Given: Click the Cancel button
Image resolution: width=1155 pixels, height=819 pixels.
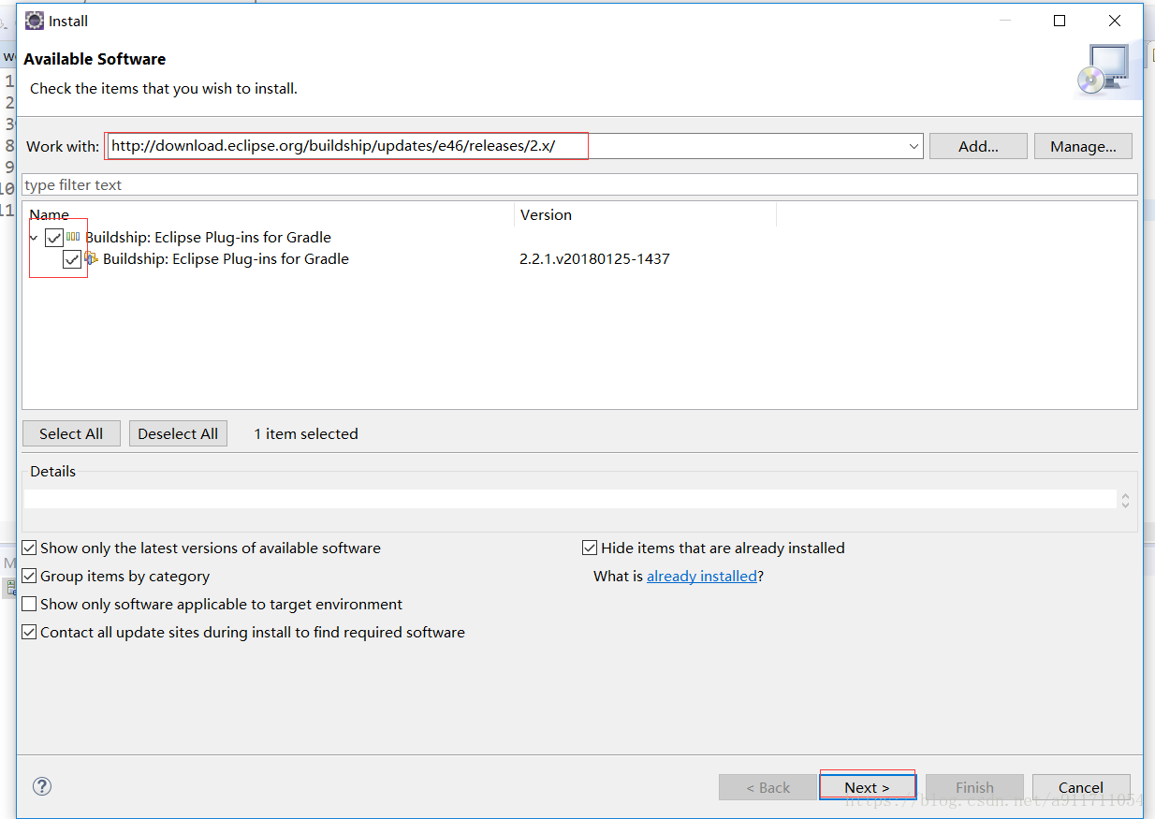Looking at the screenshot, I should pyautogui.click(x=1081, y=787).
